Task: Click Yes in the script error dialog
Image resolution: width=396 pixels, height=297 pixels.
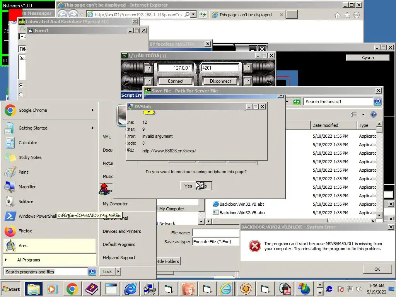Action: 188,186
